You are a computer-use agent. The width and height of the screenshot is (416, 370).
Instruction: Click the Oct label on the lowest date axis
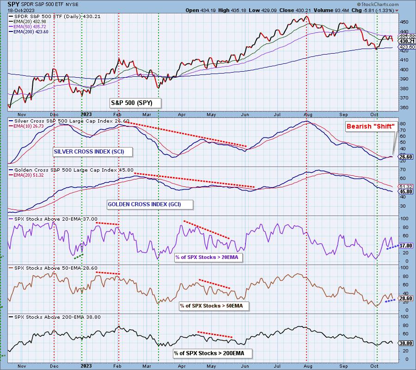click(x=374, y=366)
